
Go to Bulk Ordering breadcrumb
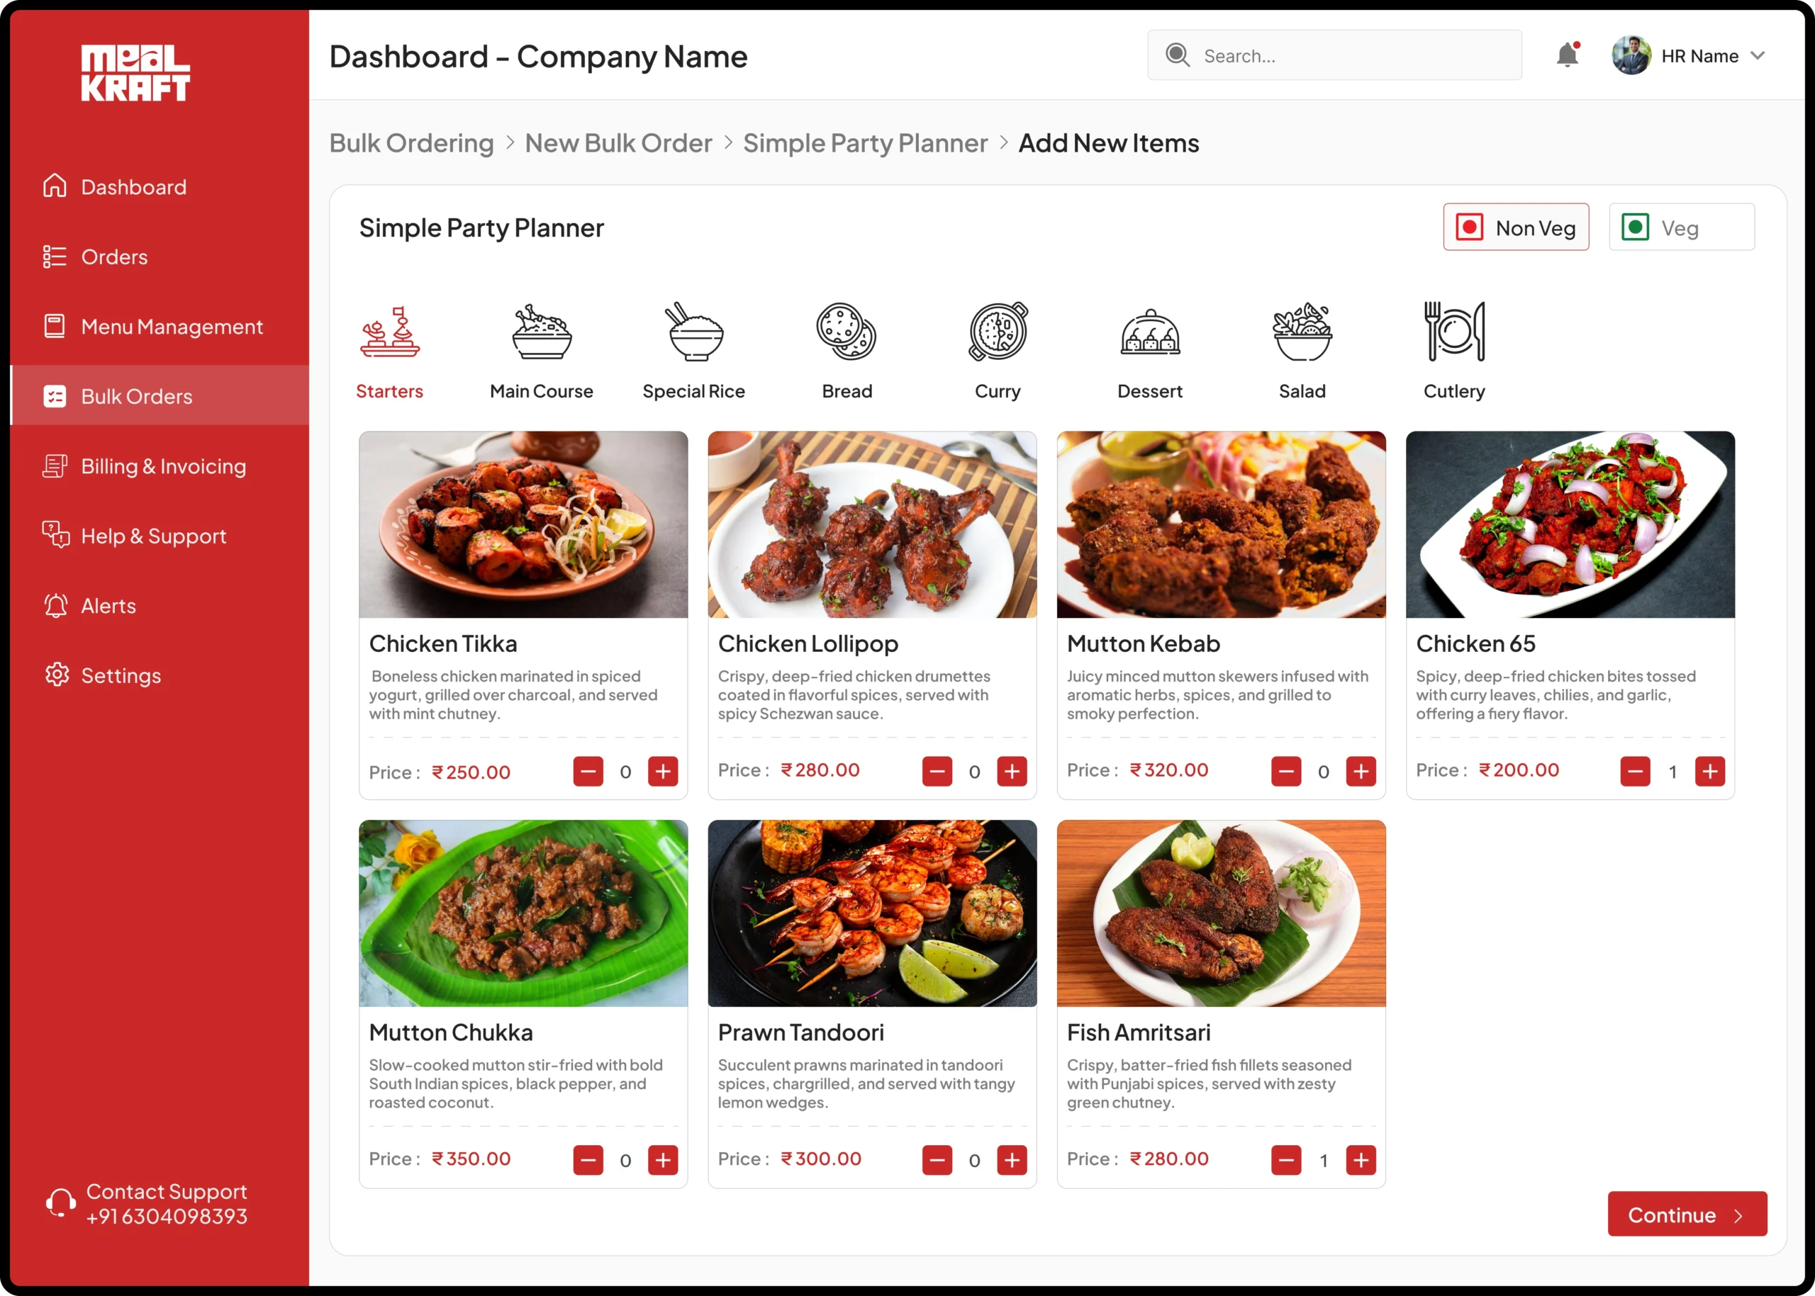(x=411, y=143)
